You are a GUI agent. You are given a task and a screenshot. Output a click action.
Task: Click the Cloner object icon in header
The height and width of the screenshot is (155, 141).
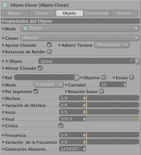[x=5, y=5]
